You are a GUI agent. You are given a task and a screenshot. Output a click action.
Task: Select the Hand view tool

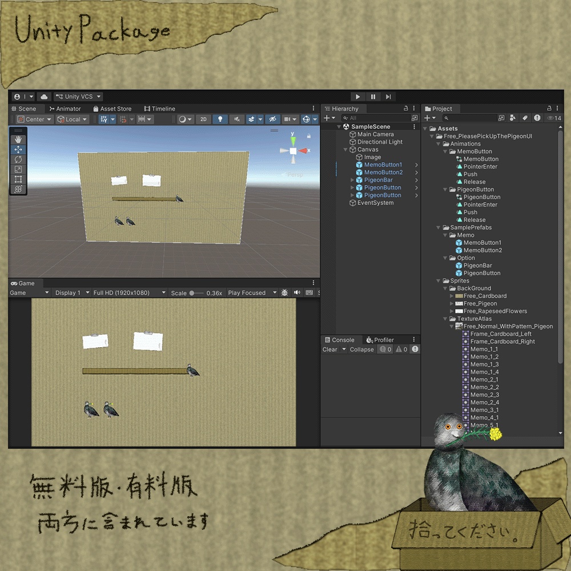(x=18, y=139)
